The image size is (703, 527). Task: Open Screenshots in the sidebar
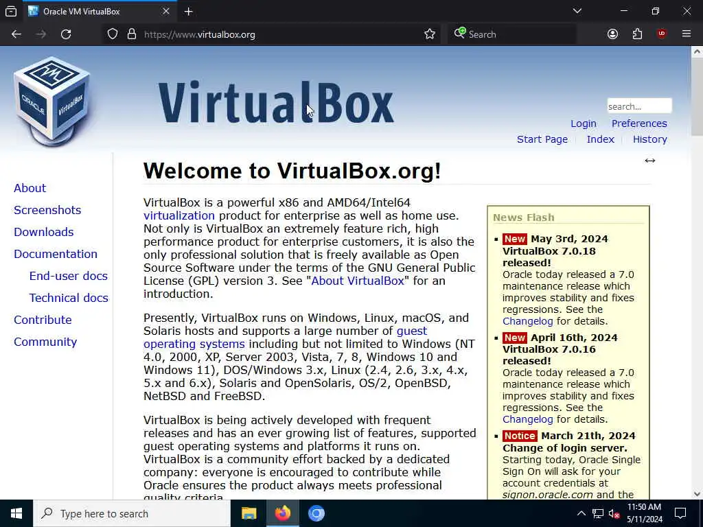[47, 210]
